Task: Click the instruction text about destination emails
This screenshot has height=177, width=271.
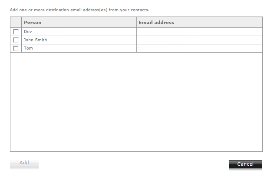Action: point(79,10)
